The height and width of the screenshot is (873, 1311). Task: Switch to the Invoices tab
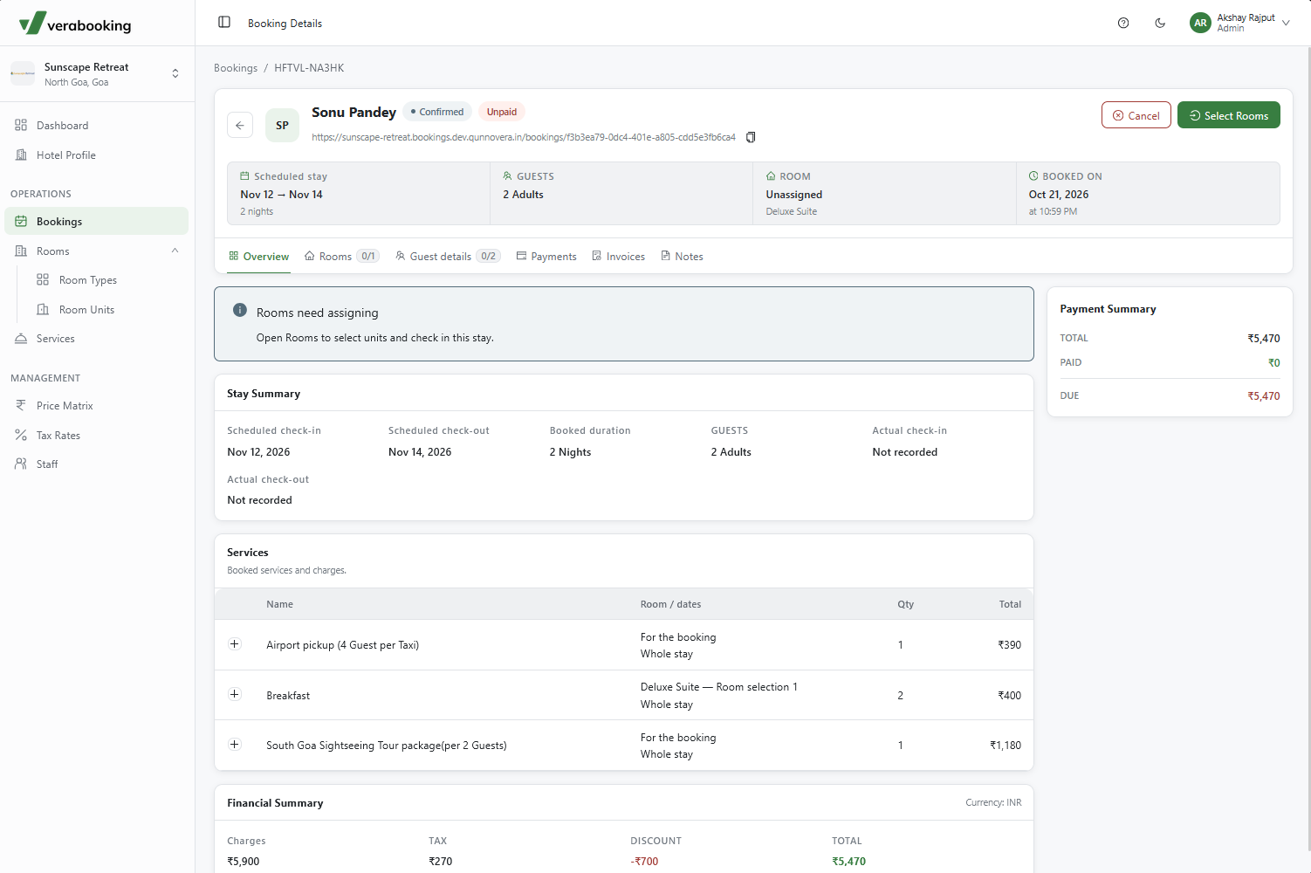tap(618, 257)
